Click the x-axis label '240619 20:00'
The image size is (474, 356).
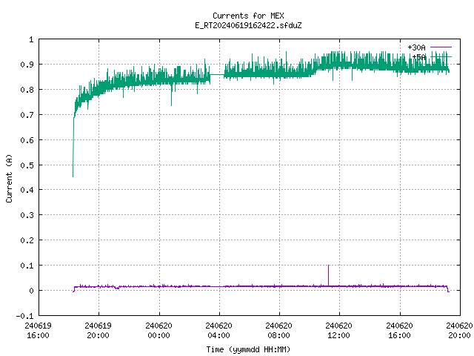click(98, 330)
